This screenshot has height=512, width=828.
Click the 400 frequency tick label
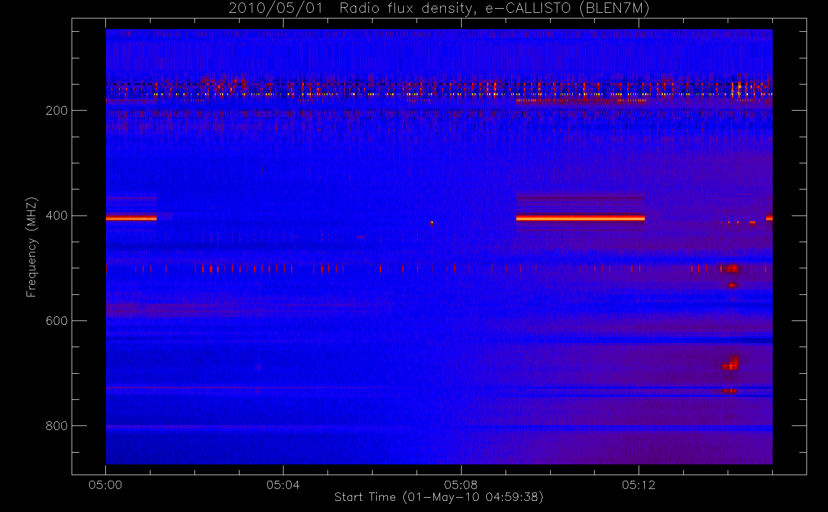pyautogui.click(x=56, y=216)
